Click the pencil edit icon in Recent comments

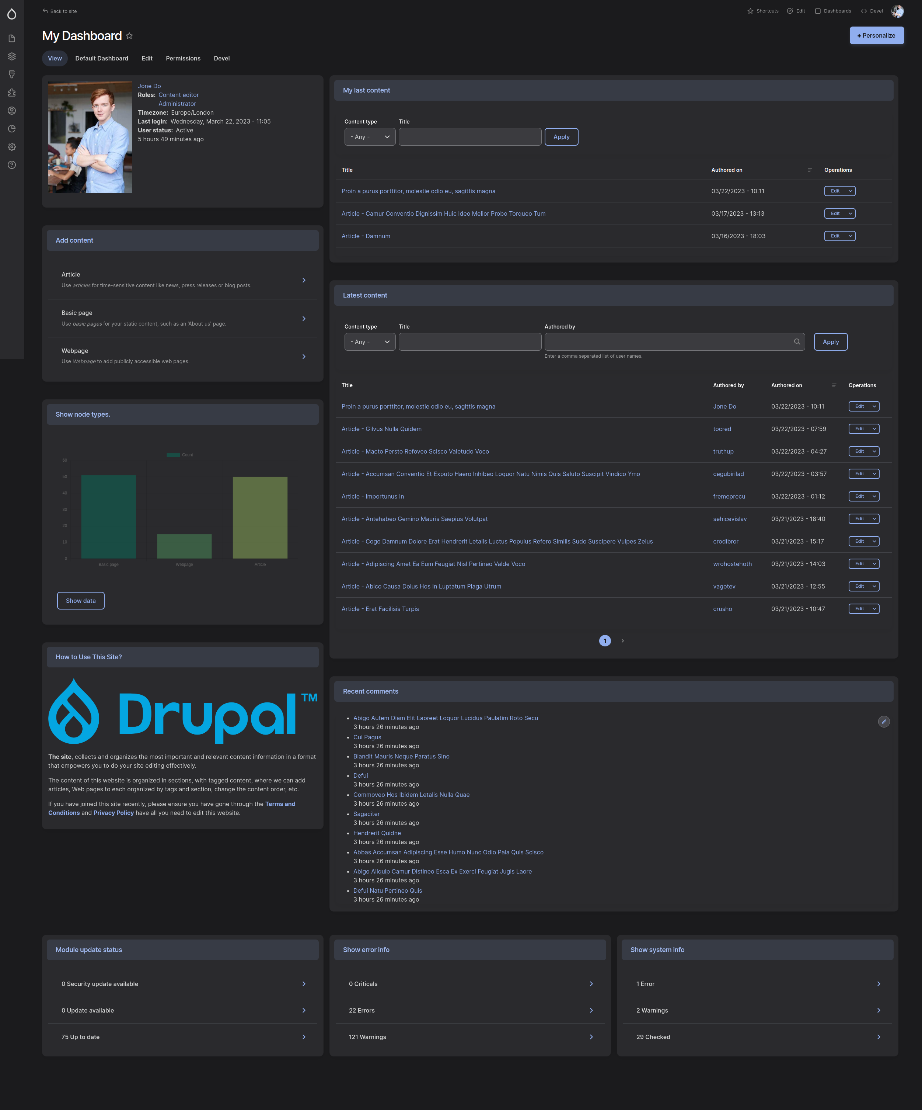(883, 722)
